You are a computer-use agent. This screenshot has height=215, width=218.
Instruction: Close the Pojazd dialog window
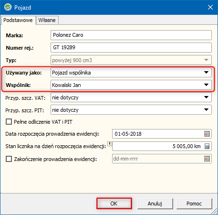point(210,7)
